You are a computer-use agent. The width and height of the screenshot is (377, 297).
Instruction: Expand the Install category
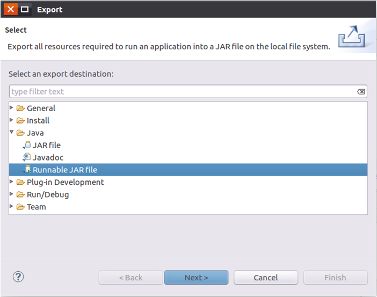click(12, 120)
